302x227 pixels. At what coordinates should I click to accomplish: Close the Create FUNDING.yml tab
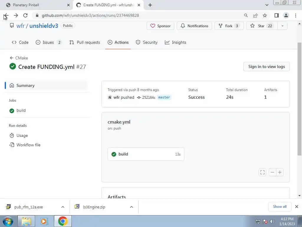pos(139,5)
